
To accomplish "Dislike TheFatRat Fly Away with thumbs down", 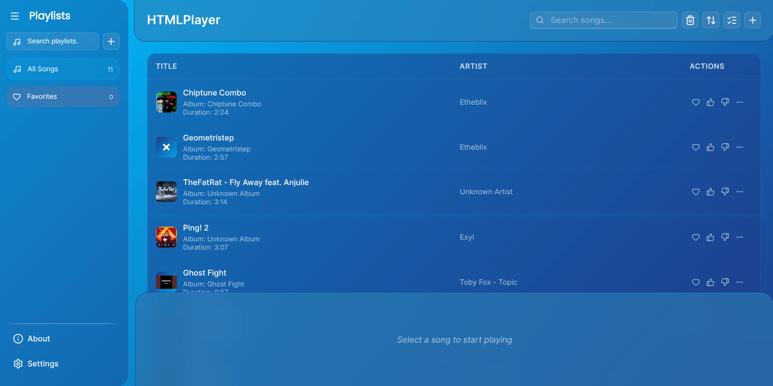I will (x=725, y=192).
